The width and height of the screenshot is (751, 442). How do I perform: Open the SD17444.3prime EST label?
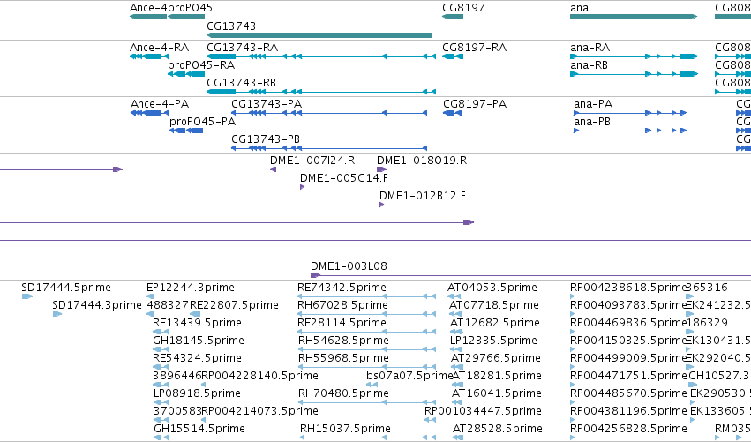tap(97, 305)
